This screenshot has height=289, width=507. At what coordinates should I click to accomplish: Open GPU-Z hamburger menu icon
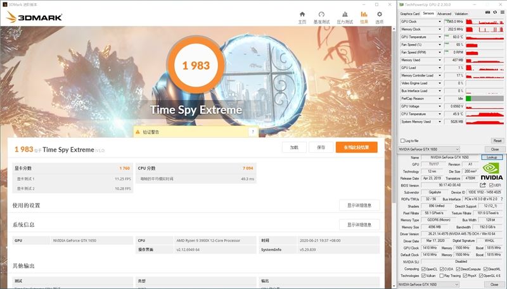tap(503, 13)
